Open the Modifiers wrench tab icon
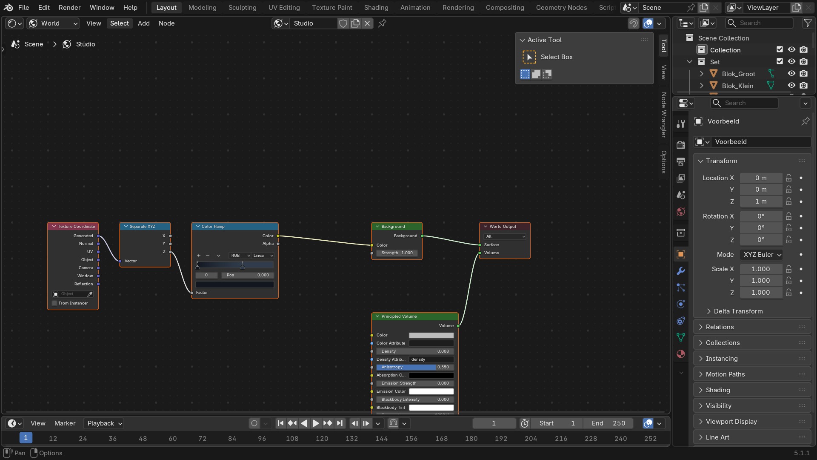817x460 pixels. [681, 271]
